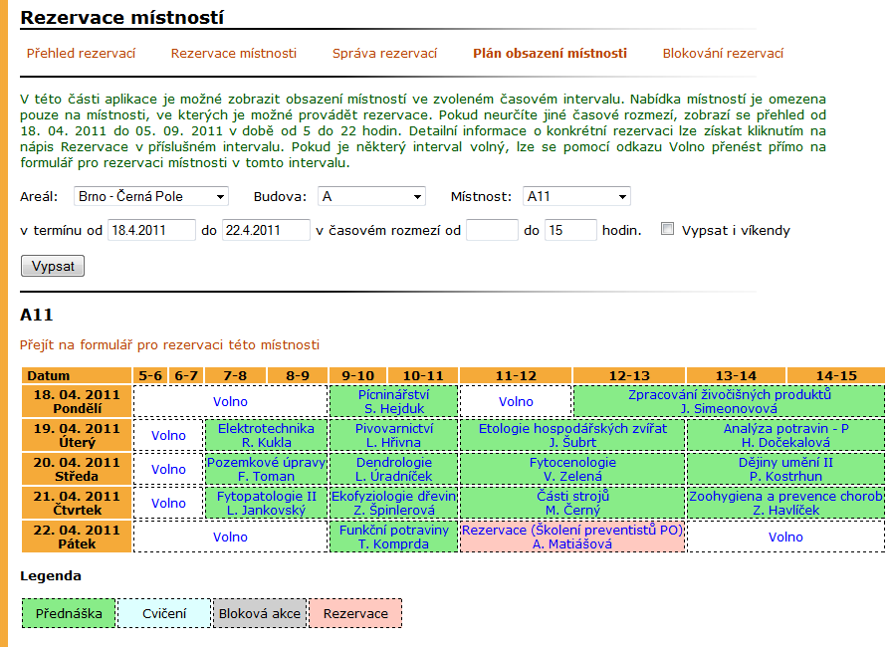The width and height of the screenshot is (891, 647).
Task: Expand the Areál dropdown Brno - Černá Pole
Action: 151,196
